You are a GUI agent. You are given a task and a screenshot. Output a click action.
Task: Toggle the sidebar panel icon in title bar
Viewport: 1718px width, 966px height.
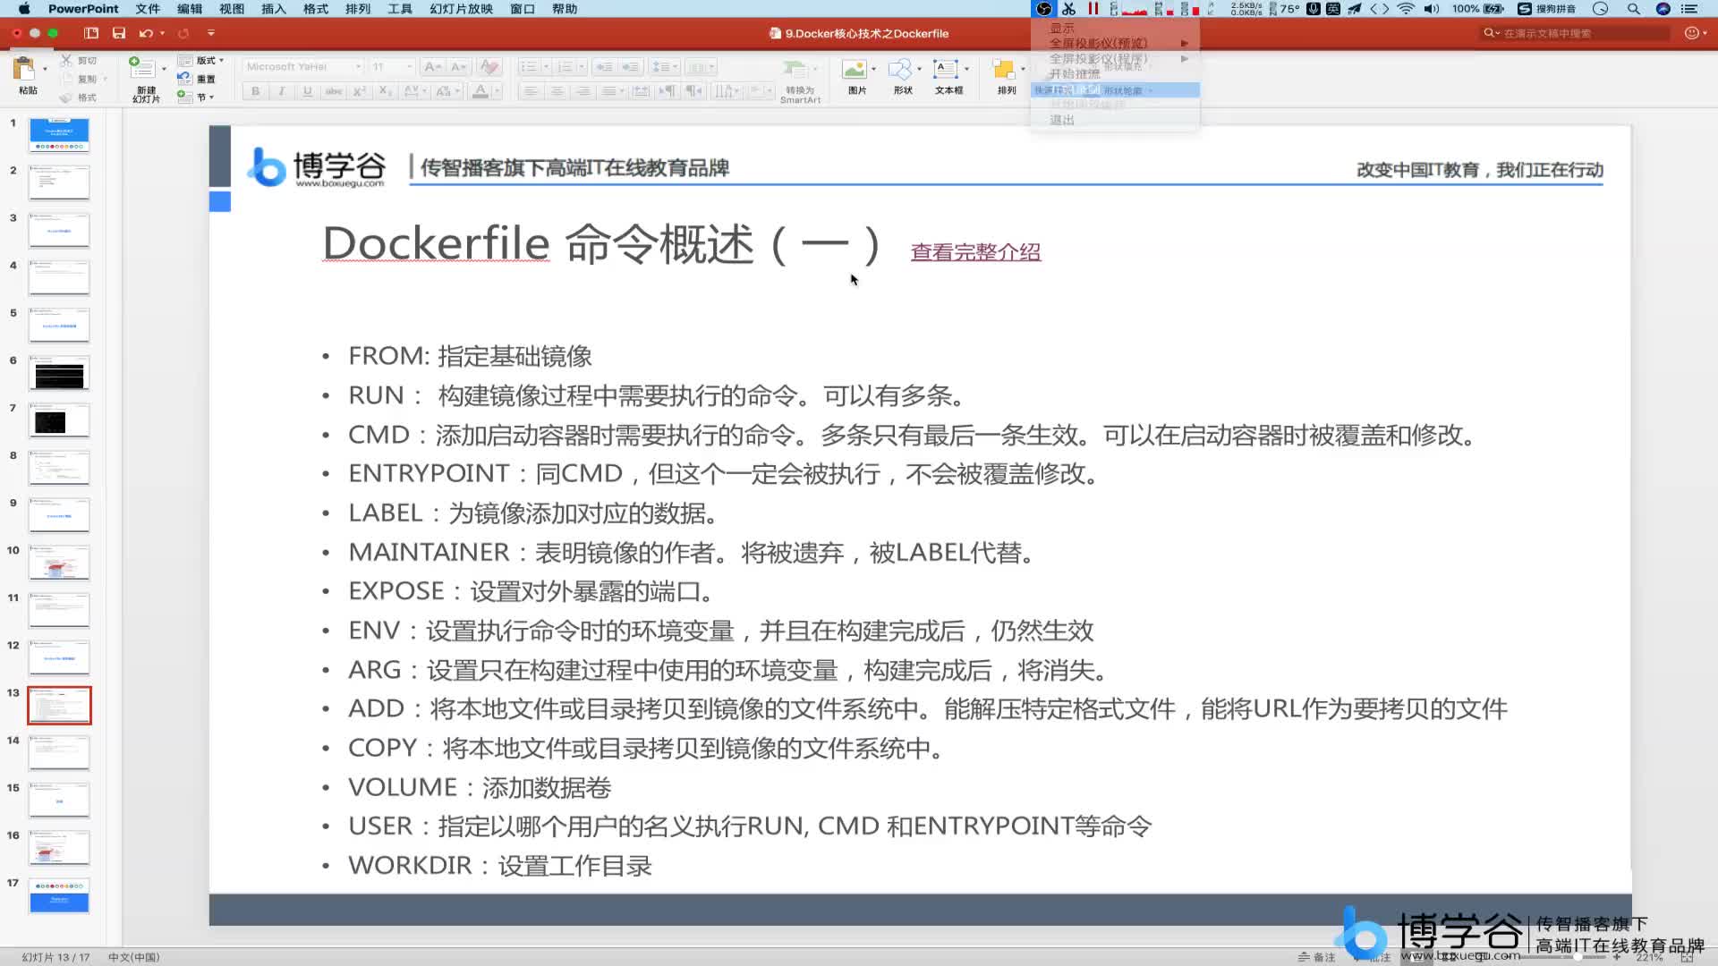click(x=91, y=33)
